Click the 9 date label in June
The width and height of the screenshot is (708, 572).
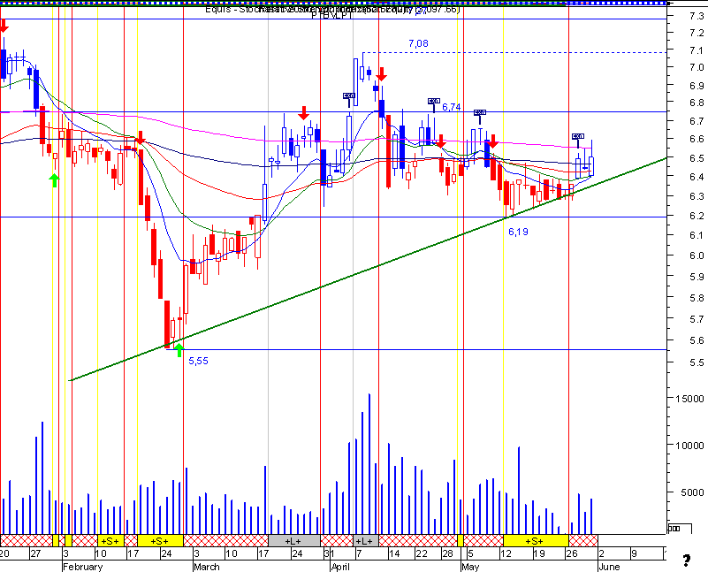634,553
